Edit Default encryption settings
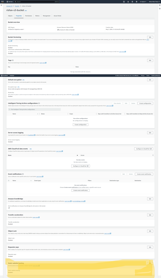The width and height of the screenshot is (161, 278). click(150, 80)
